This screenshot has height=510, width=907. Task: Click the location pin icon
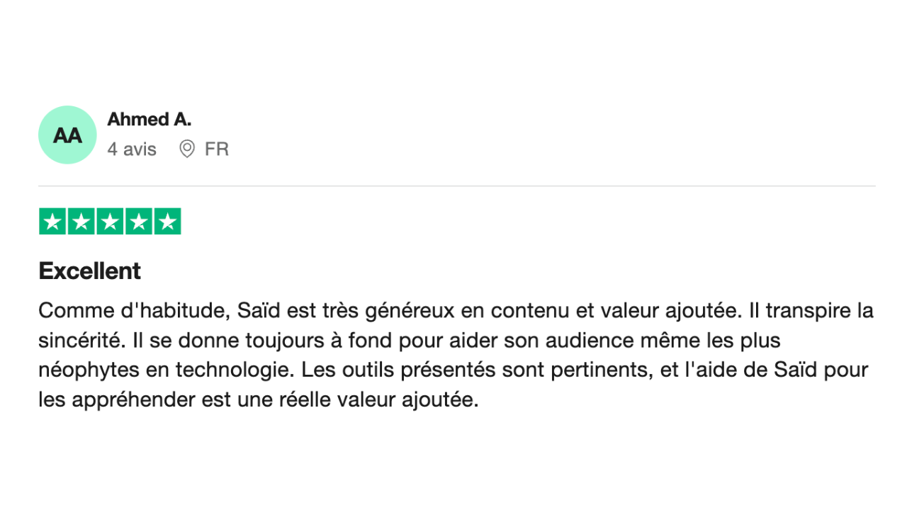coord(187,149)
